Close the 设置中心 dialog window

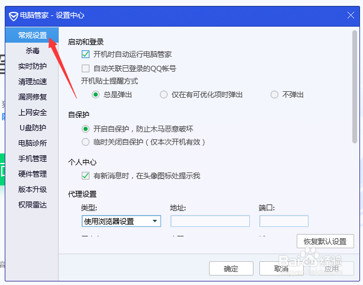(351, 15)
